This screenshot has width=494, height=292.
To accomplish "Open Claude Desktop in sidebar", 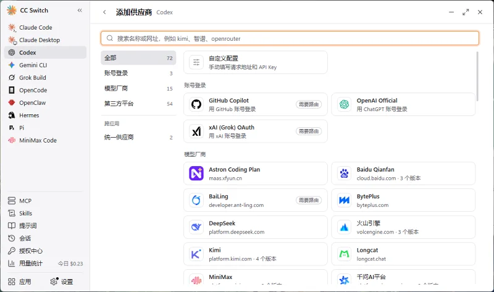I will [45, 40].
